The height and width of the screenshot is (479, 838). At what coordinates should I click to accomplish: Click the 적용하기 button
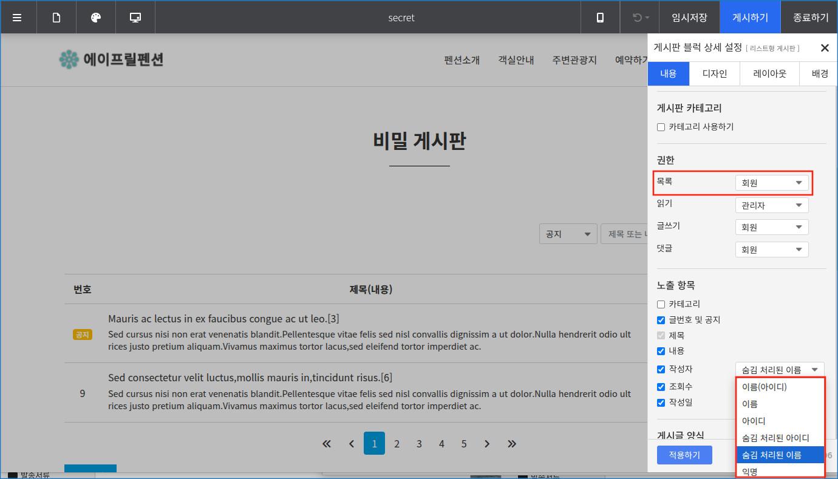pyautogui.click(x=684, y=455)
